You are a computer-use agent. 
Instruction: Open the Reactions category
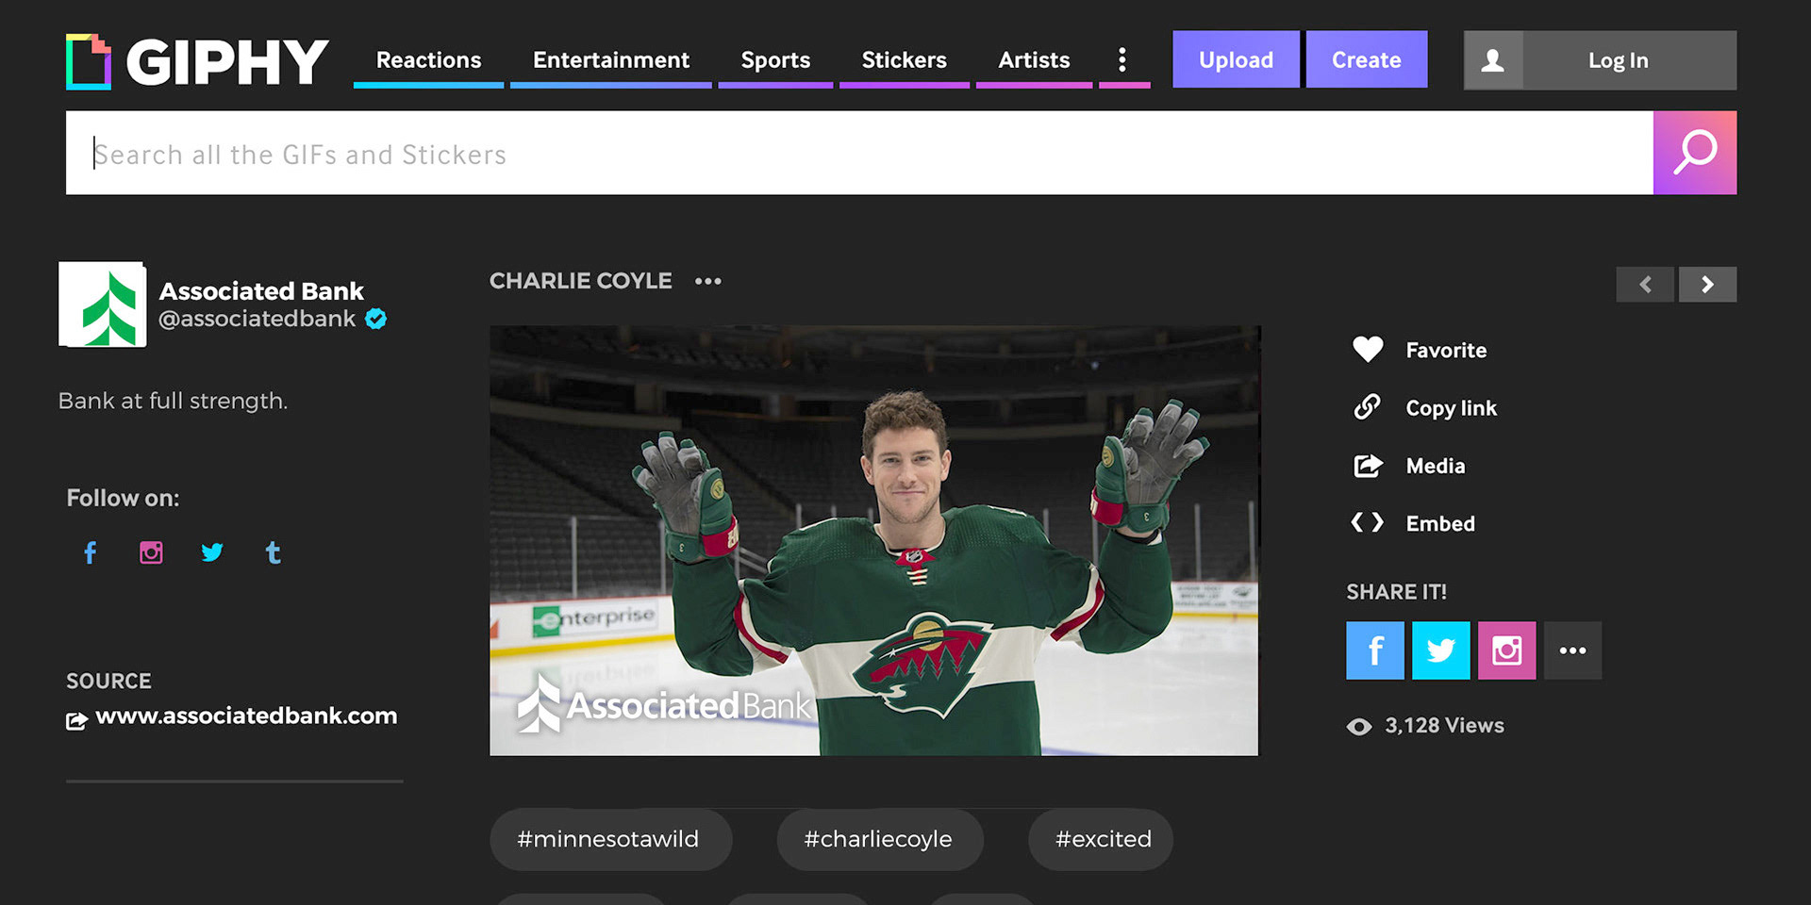click(x=428, y=60)
